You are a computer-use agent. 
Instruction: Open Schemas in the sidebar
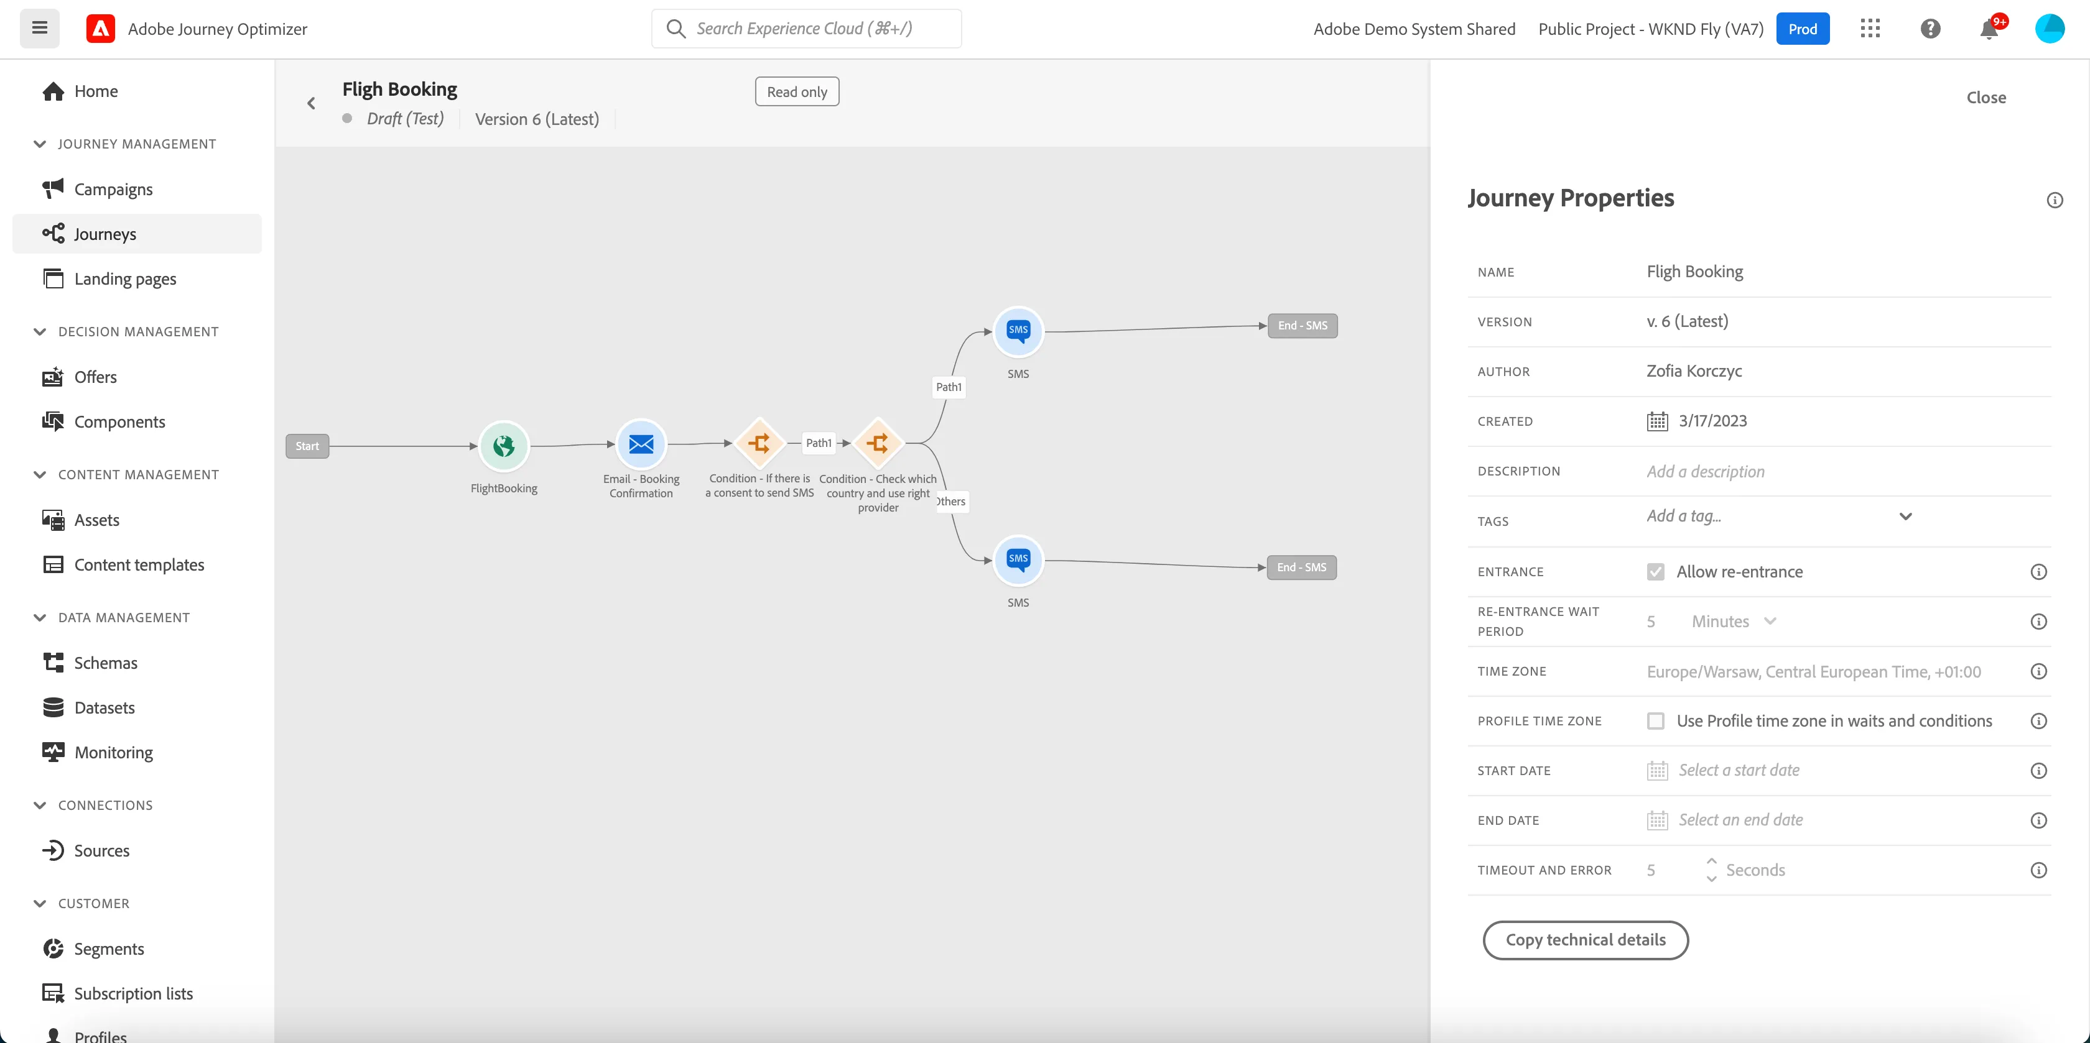(x=137, y=663)
